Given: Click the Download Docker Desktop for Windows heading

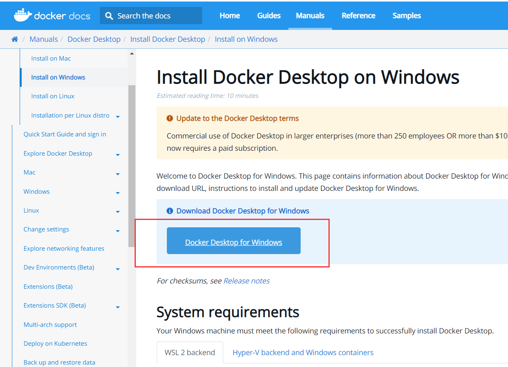Looking at the screenshot, I should click(x=243, y=211).
